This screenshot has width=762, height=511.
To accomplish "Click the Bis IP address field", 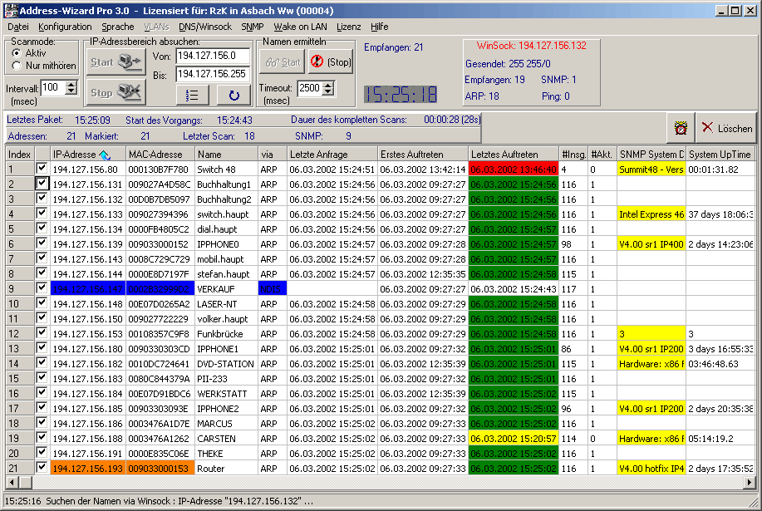I will [x=213, y=74].
